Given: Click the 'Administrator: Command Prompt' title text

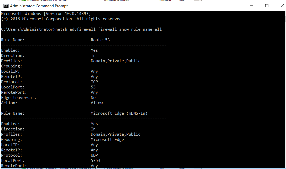Looking at the screenshot, I should point(39,6).
